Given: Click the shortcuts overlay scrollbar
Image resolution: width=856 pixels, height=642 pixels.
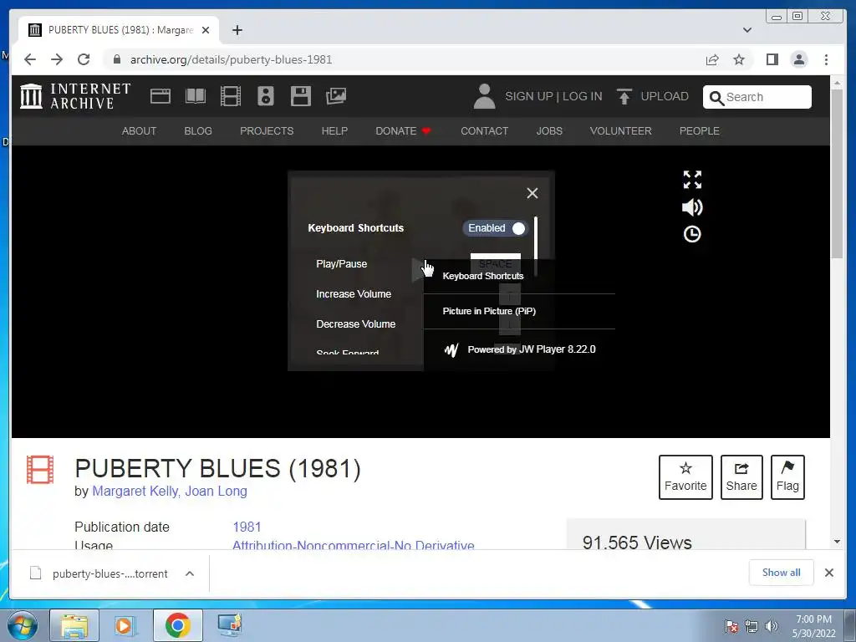Looking at the screenshot, I should 536,246.
